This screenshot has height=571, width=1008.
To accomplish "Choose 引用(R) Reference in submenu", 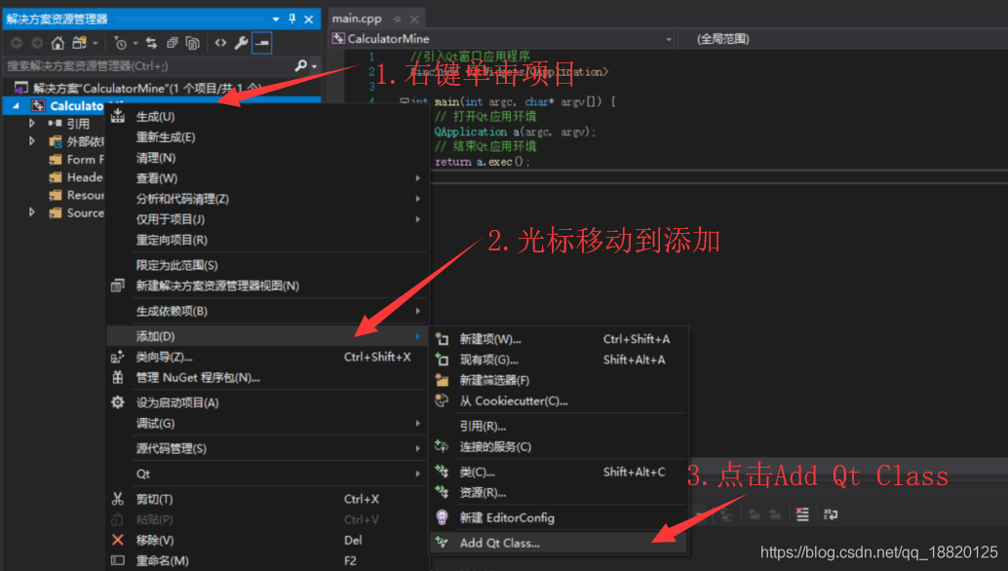I will pyautogui.click(x=559, y=426).
